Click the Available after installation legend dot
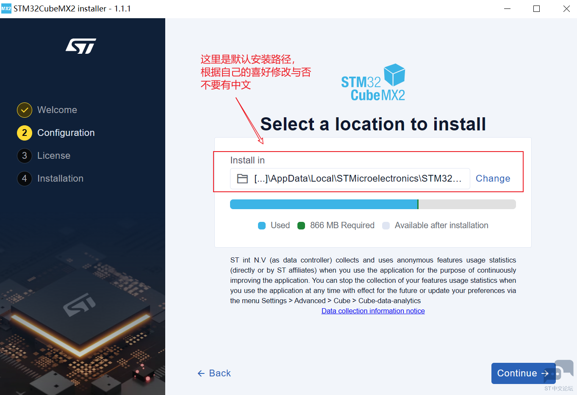Screen dimensions: 577x395 click(x=386, y=226)
